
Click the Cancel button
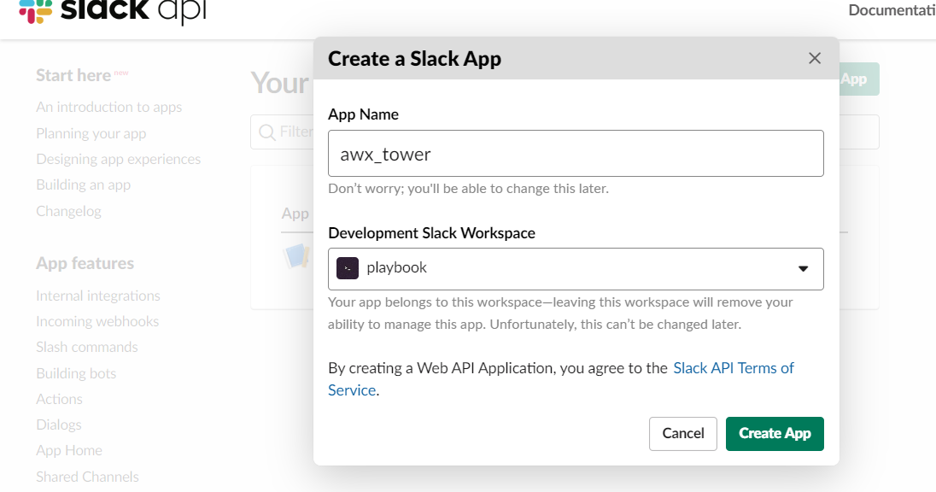pos(683,433)
